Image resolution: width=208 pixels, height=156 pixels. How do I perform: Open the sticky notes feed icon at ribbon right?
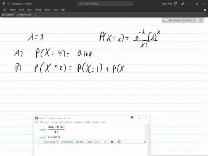[205, 10]
